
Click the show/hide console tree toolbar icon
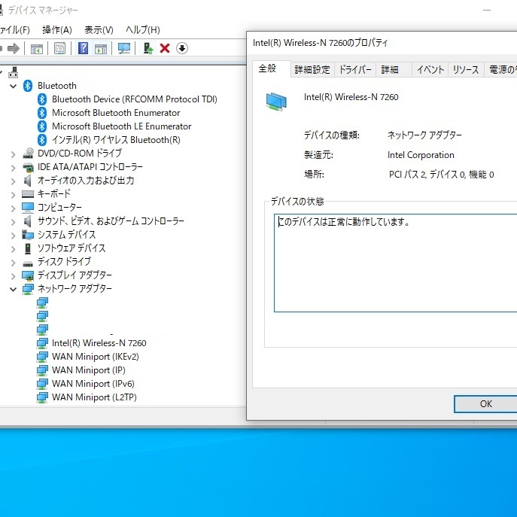pos(37,49)
